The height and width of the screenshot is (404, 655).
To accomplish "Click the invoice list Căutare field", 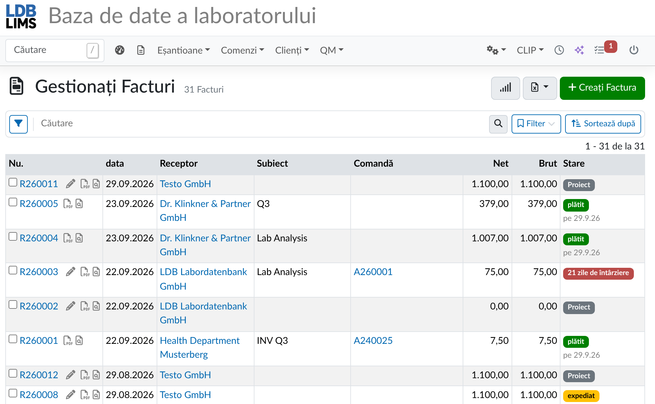I will (261, 124).
